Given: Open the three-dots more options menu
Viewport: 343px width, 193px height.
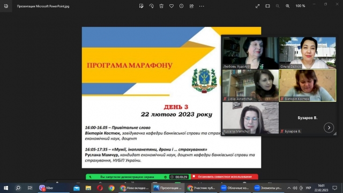Looking at the screenshot, I should tap(202, 6).
